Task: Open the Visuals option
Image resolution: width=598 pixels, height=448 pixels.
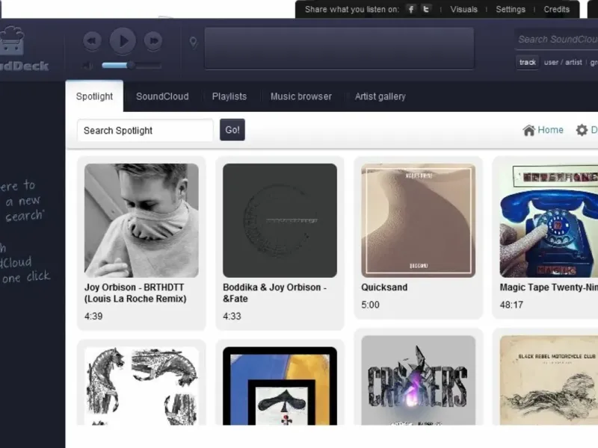Action: [463, 10]
